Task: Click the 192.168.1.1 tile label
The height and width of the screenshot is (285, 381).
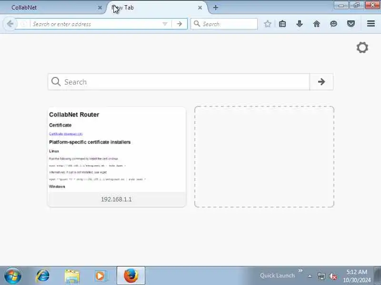Action: (x=116, y=199)
